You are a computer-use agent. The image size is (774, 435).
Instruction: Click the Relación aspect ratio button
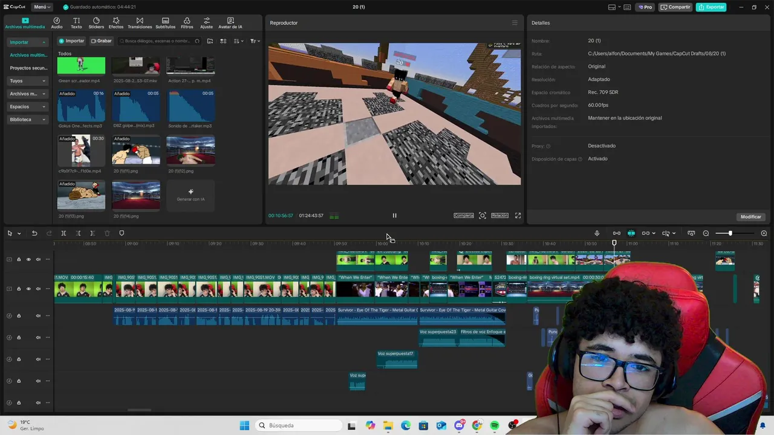pyautogui.click(x=499, y=216)
